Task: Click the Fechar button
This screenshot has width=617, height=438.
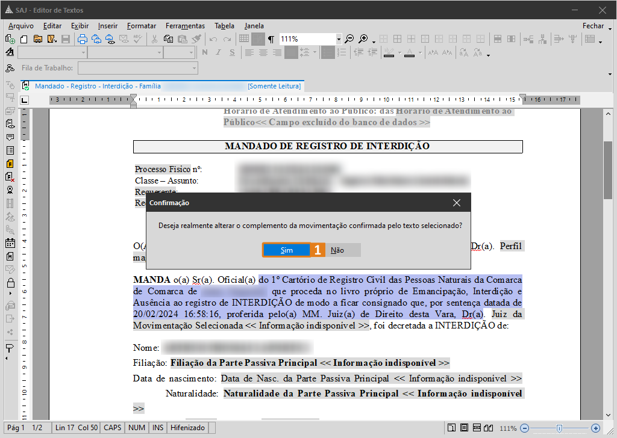Action: click(593, 26)
